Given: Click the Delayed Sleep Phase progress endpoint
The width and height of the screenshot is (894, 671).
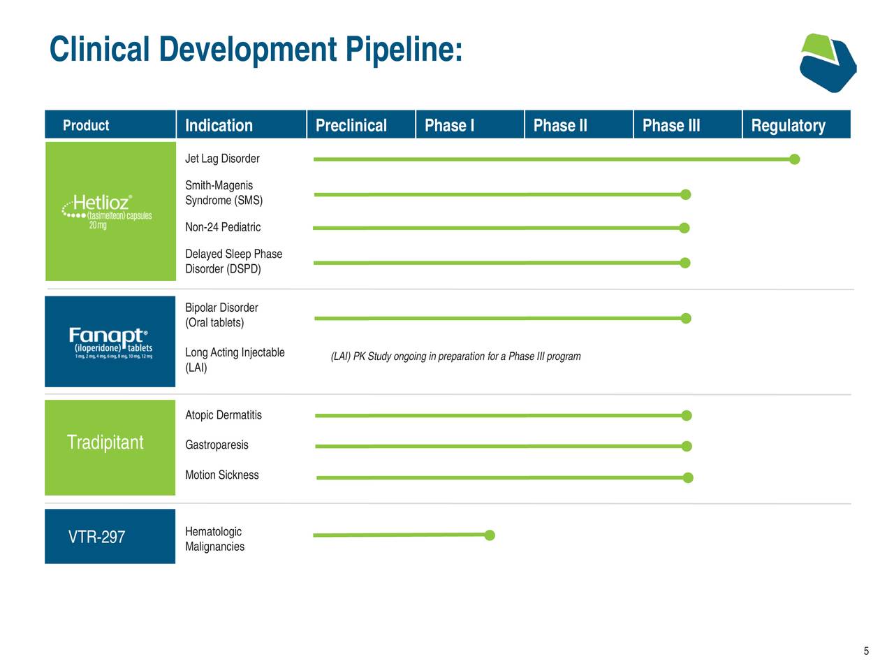Looking at the screenshot, I should (685, 263).
